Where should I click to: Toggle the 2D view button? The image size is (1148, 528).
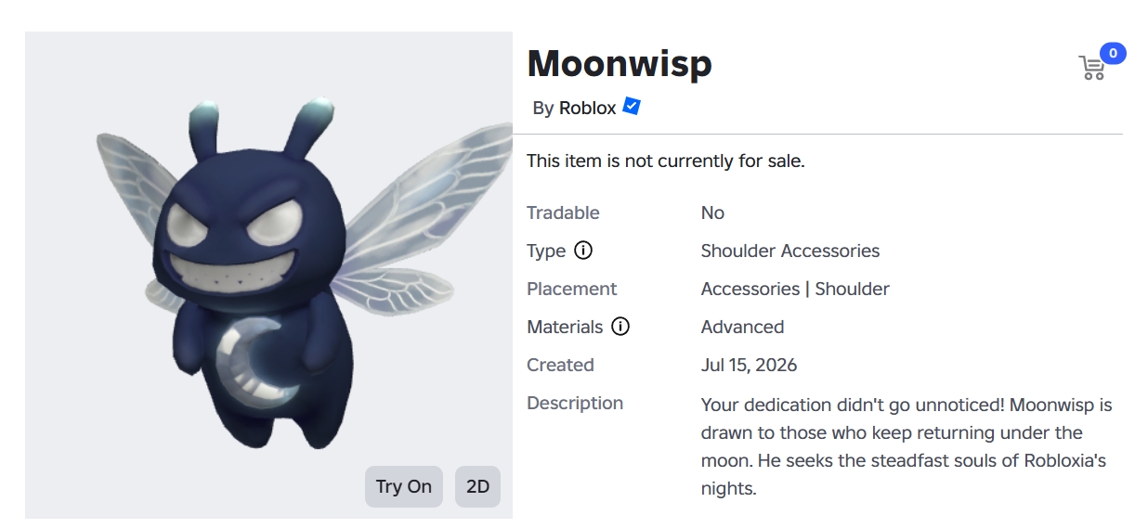(477, 486)
